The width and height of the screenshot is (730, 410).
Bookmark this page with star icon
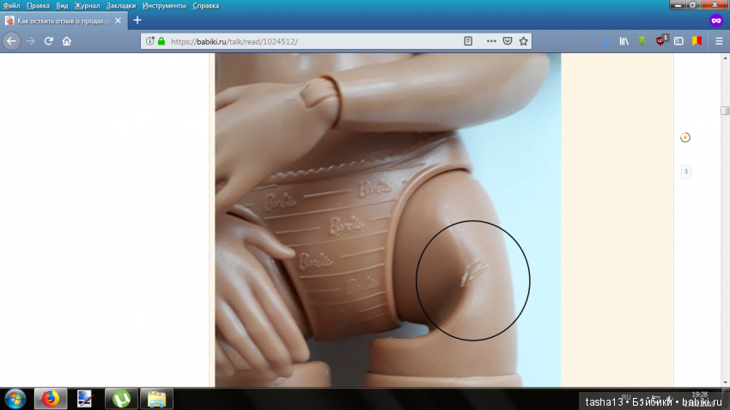point(523,40)
